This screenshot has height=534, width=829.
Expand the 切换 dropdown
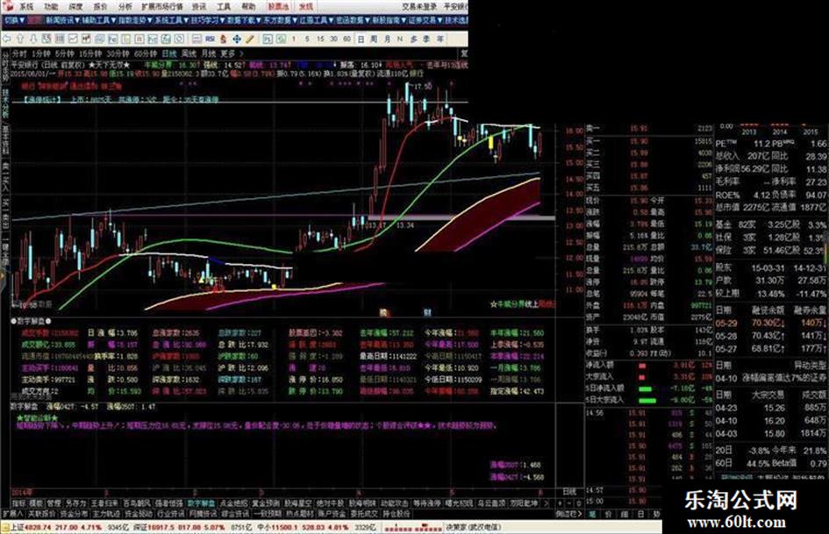tap(15, 20)
